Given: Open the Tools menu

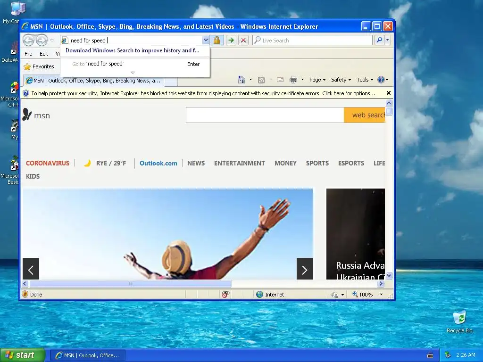Looking at the screenshot, I should (365, 80).
